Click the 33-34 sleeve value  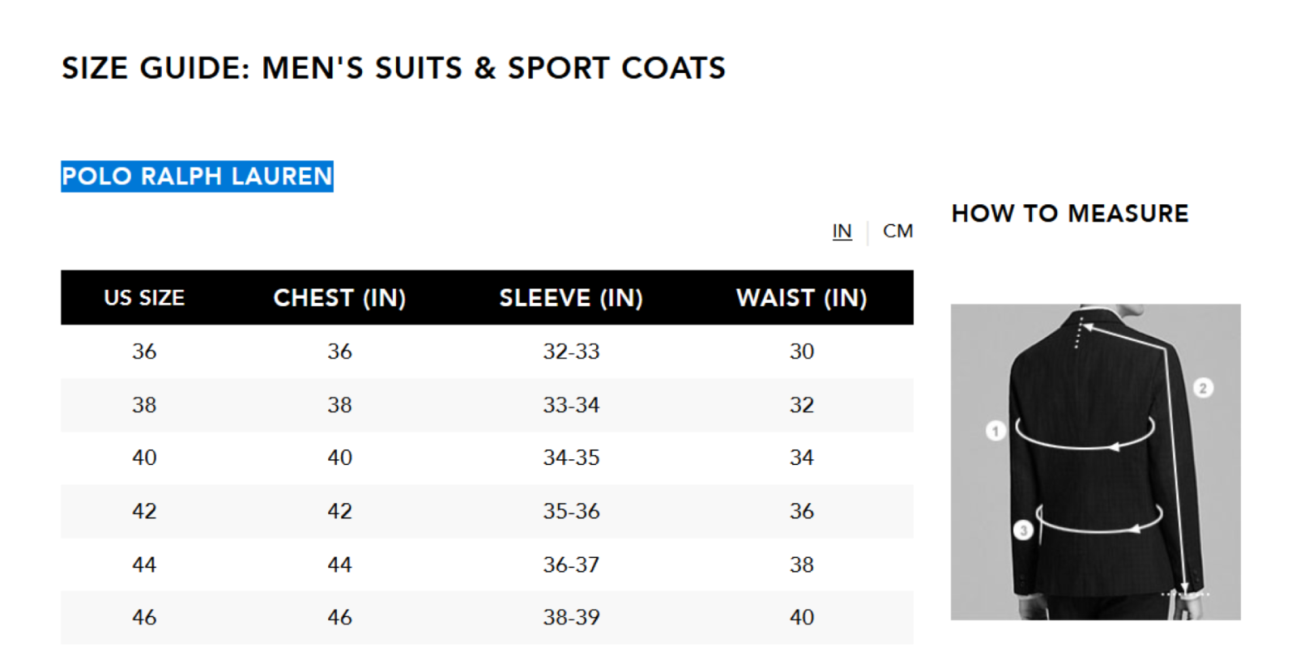pos(571,405)
